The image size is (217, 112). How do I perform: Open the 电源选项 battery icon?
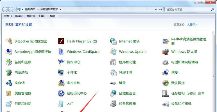coord(9,73)
